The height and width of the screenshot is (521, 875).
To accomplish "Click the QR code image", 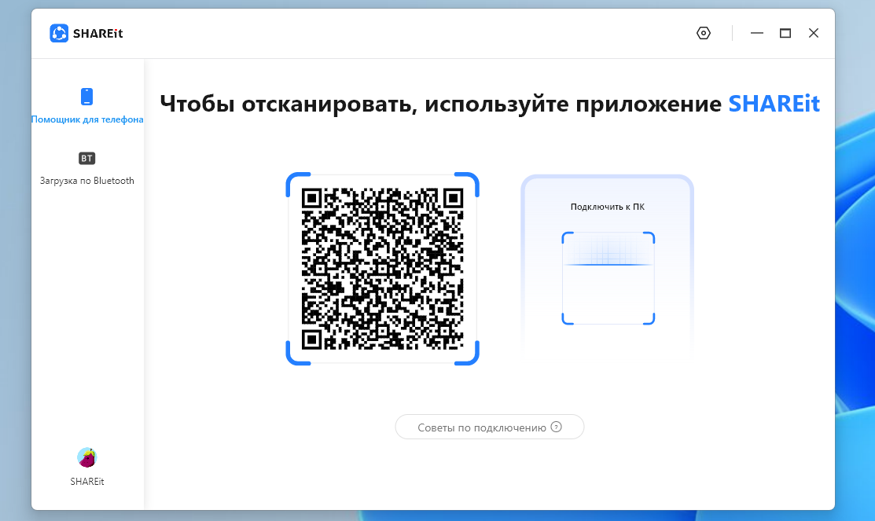I will pyautogui.click(x=382, y=269).
